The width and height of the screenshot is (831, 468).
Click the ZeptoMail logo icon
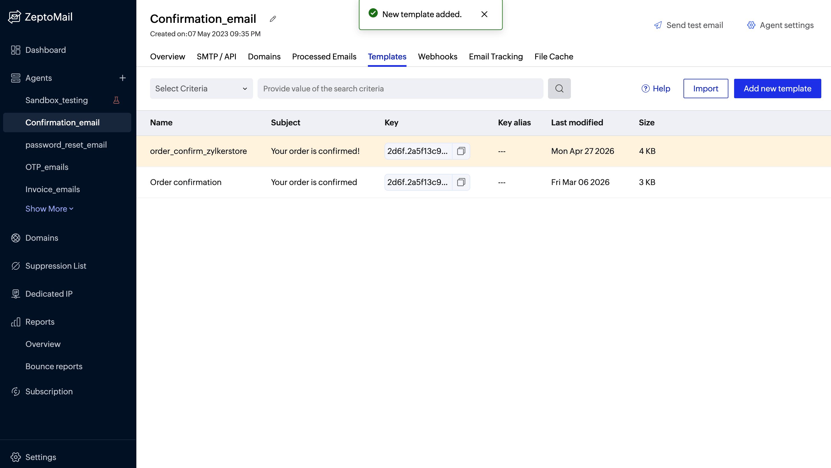(x=15, y=17)
